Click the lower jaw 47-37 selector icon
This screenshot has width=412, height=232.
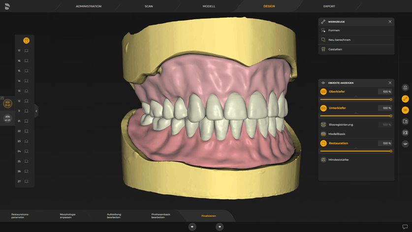coord(7,118)
